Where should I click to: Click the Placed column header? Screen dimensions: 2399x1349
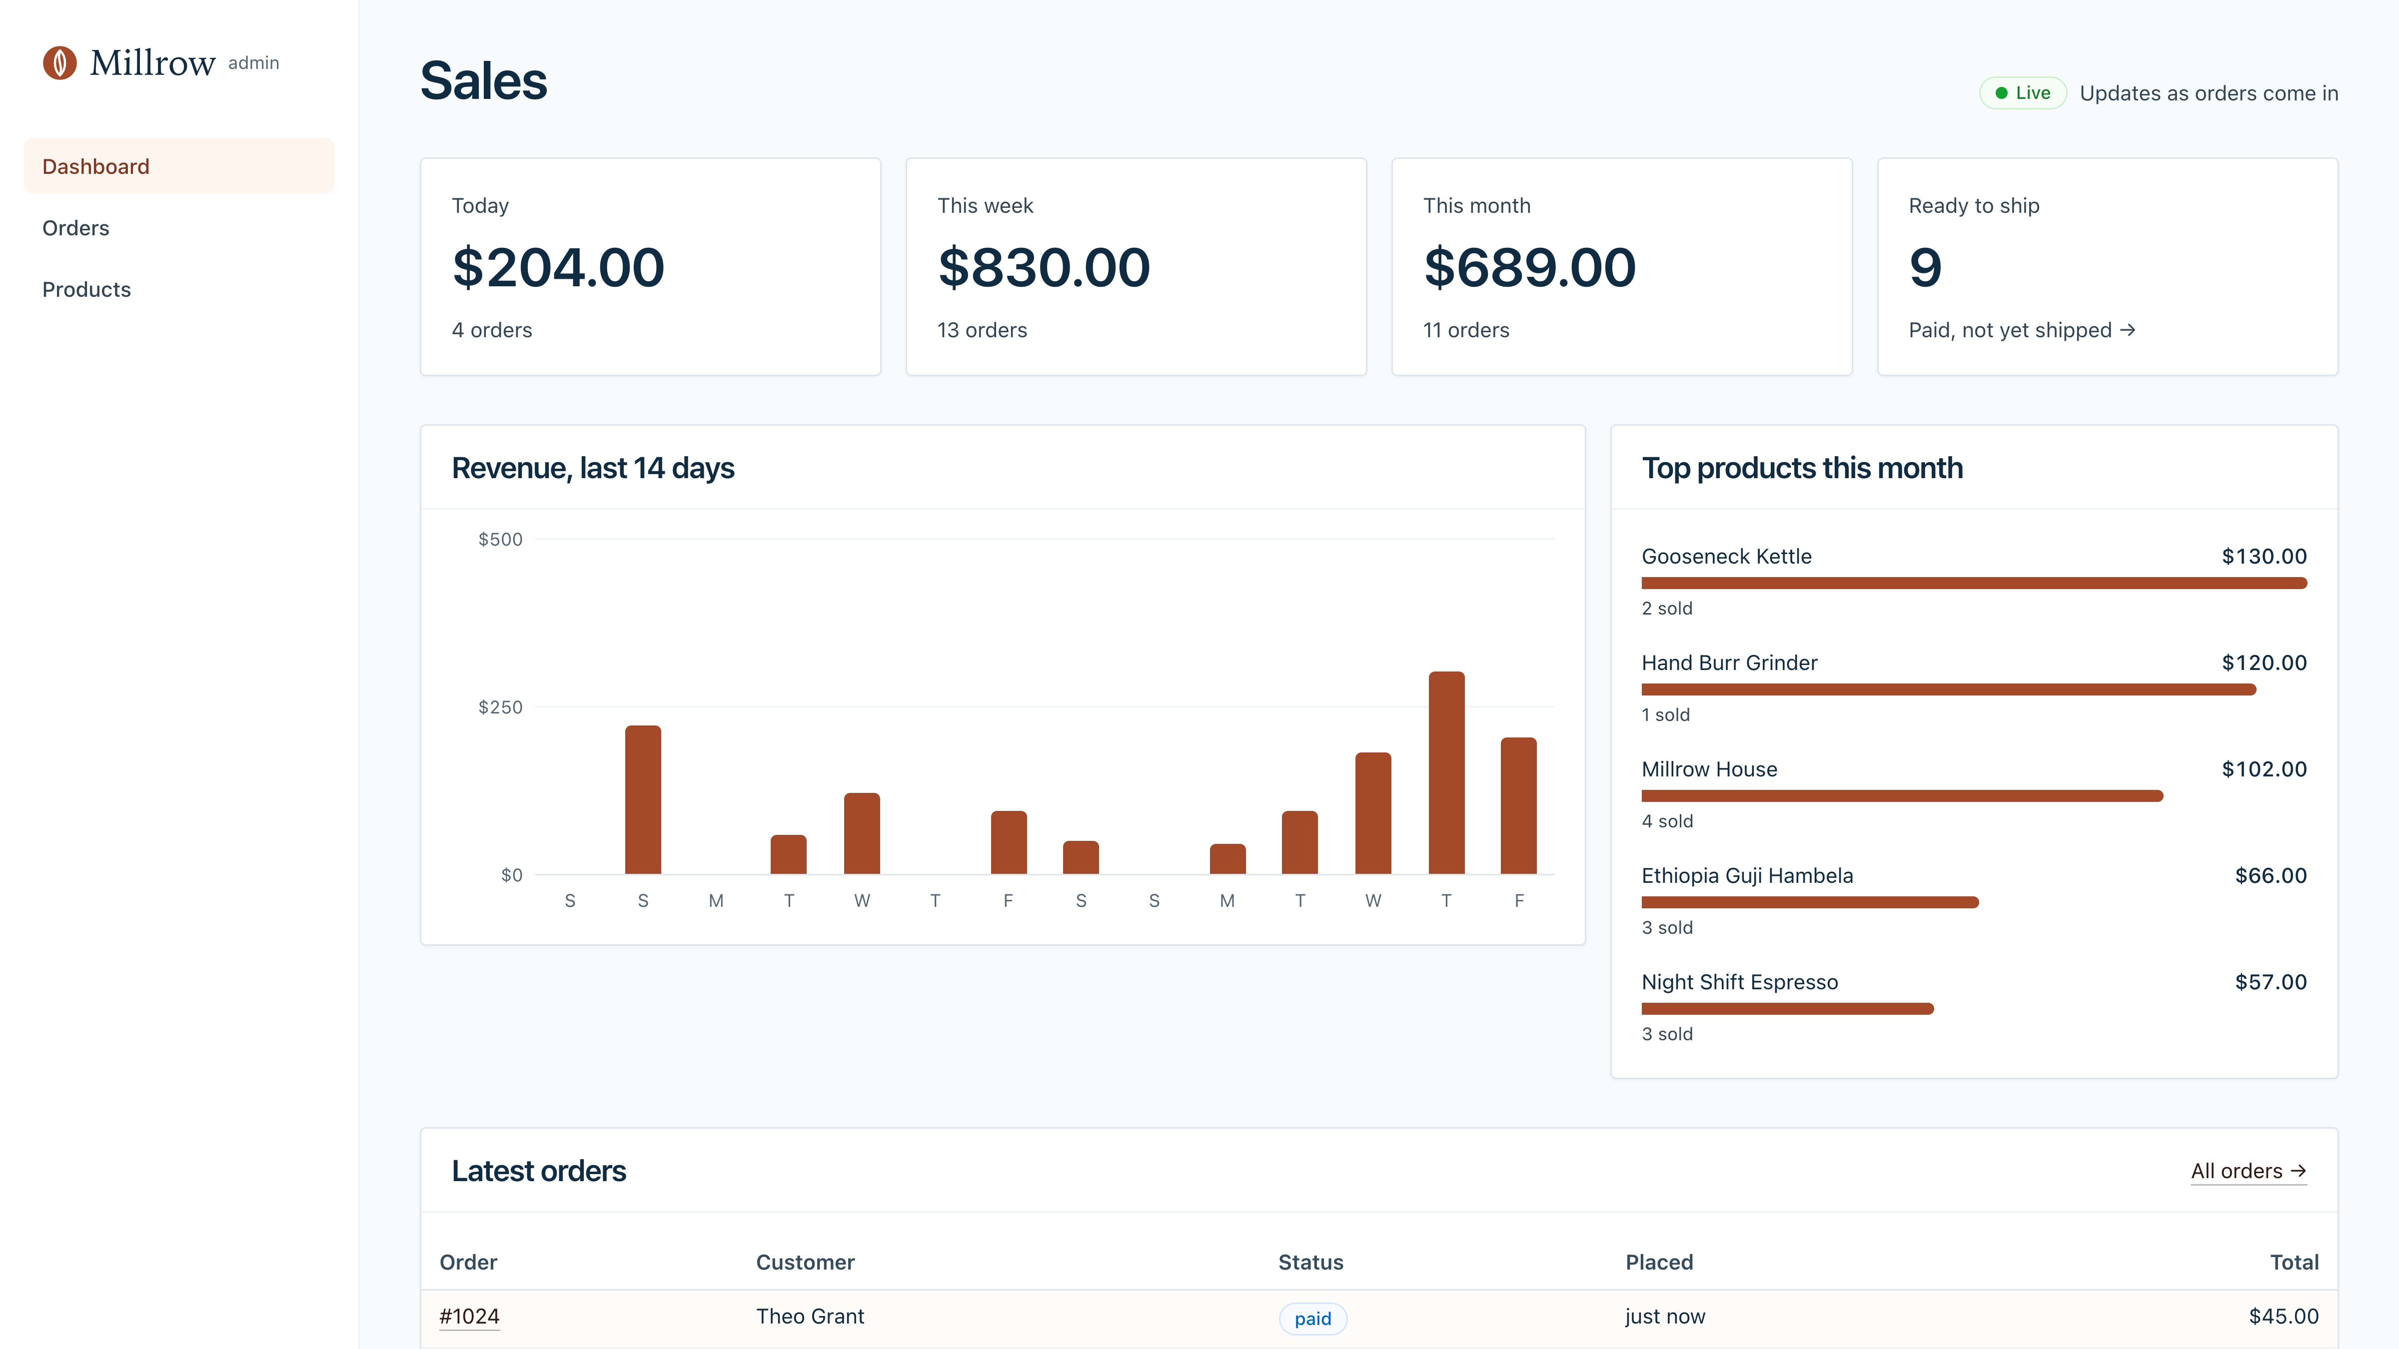[x=1659, y=1263]
